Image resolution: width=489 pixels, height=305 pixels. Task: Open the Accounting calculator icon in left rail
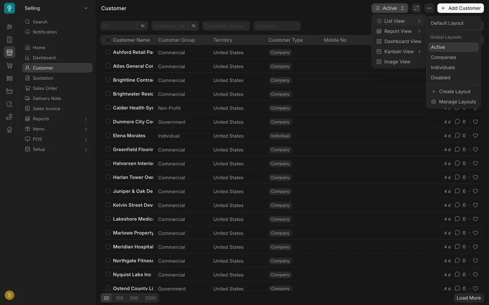click(10, 40)
